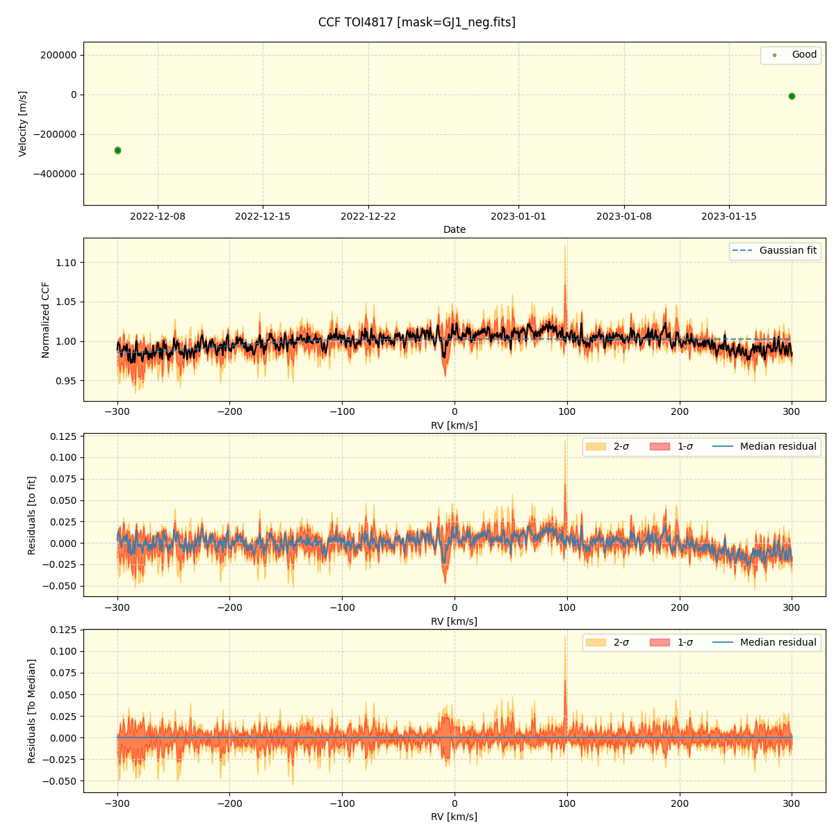
Task: Click the −400000 velocity tick label
Action: (x=56, y=174)
